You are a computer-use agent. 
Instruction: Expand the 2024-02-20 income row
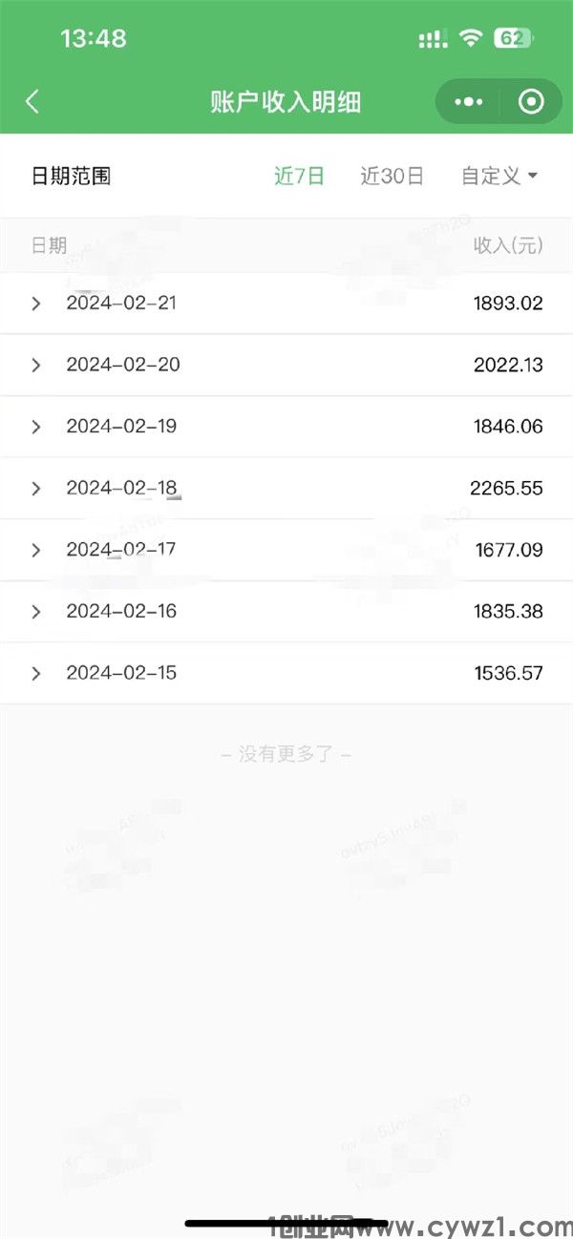point(36,365)
